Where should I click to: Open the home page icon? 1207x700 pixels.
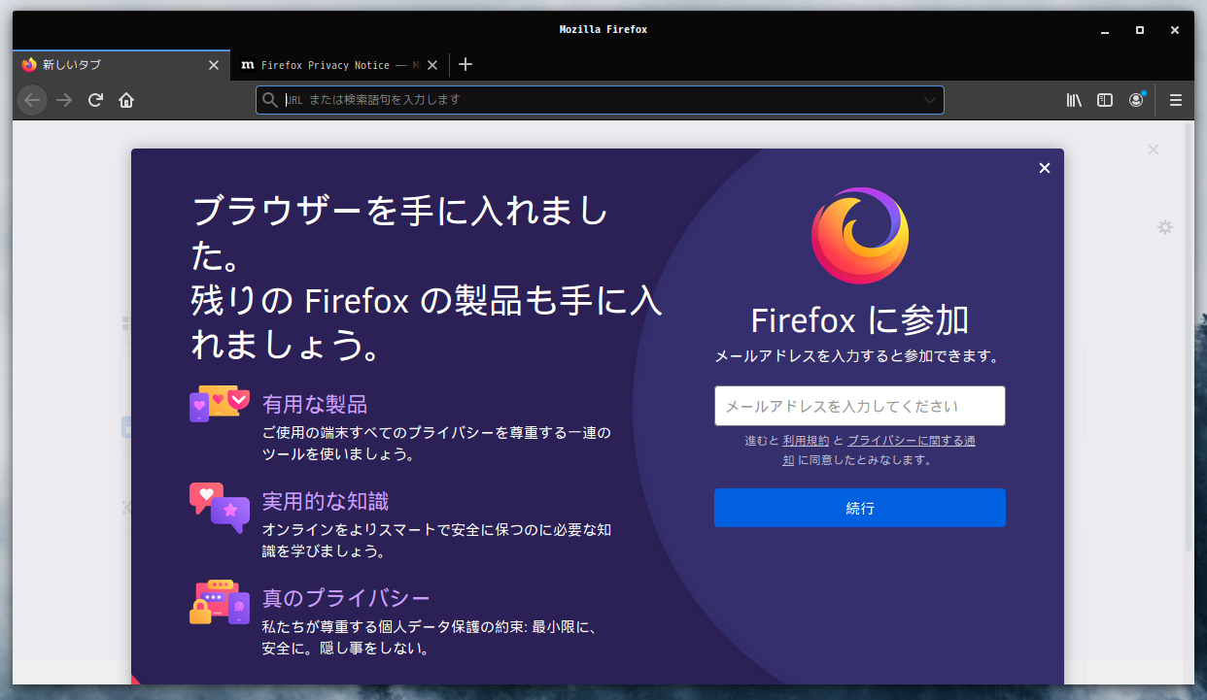[x=126, y=100]
